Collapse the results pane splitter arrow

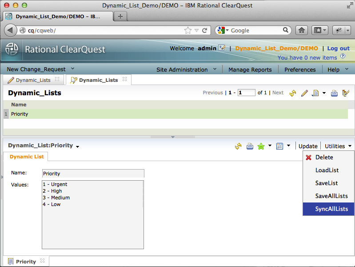tap(173, 137)
